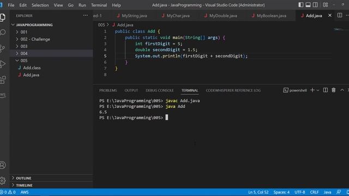Switch to the Debug Console tab
This screenshot has width=349, height=196.
[159, 90]
